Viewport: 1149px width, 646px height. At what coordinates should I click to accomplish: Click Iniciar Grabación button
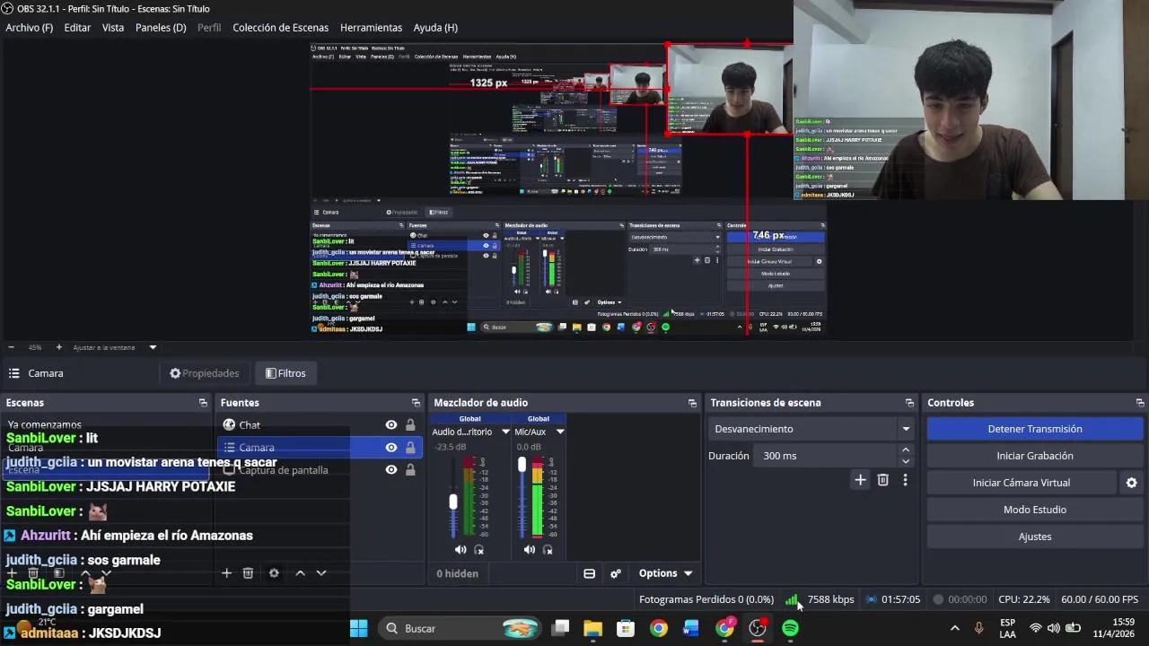[1035, 456]
